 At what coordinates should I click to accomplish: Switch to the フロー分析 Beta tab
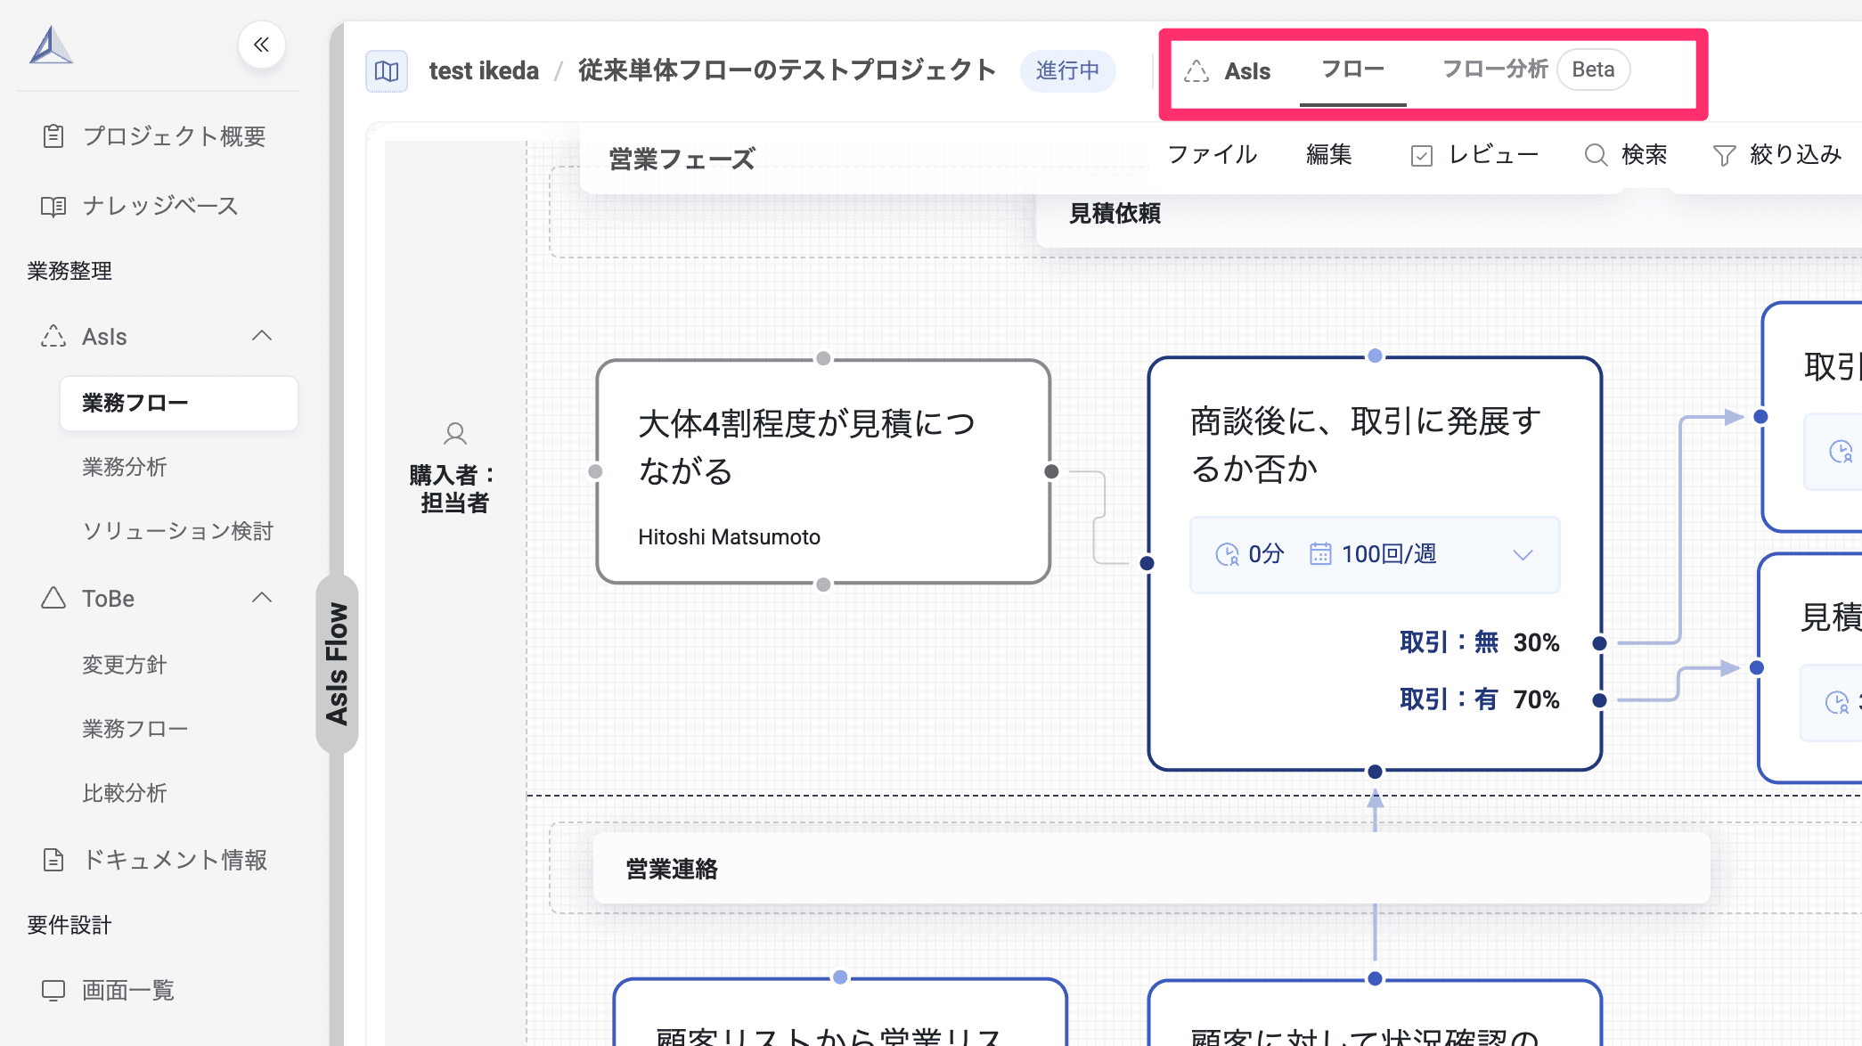pyautogui.click(x=1525, y=69)
